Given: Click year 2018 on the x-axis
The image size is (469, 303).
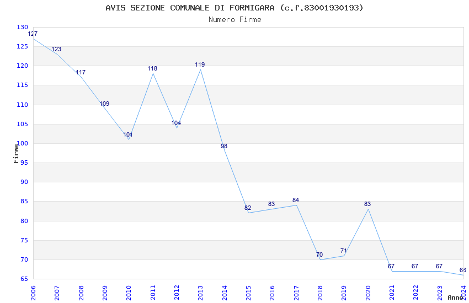Looking at the screenshot, I should [321, 293].
